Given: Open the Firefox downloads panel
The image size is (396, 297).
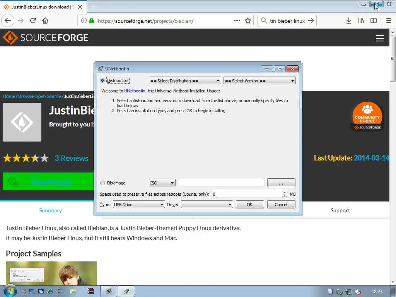Looking at the screenshot, I should 348,21.
